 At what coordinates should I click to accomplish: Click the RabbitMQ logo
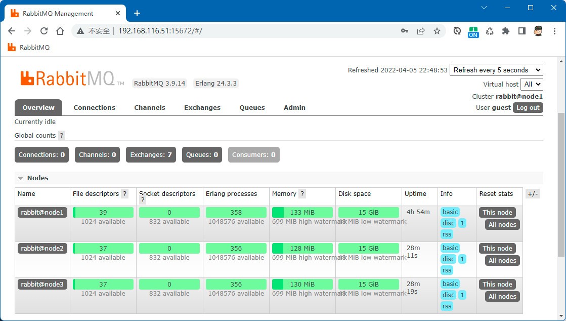click(x=72, y=78)
